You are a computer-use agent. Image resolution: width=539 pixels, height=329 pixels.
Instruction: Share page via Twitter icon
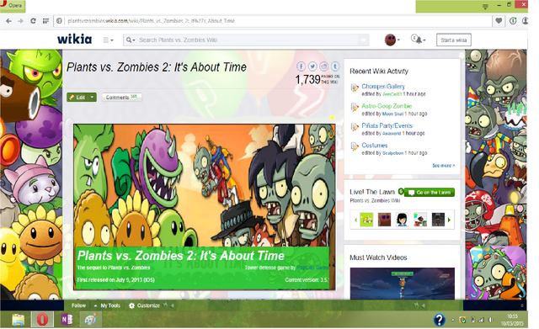(312, 66)
